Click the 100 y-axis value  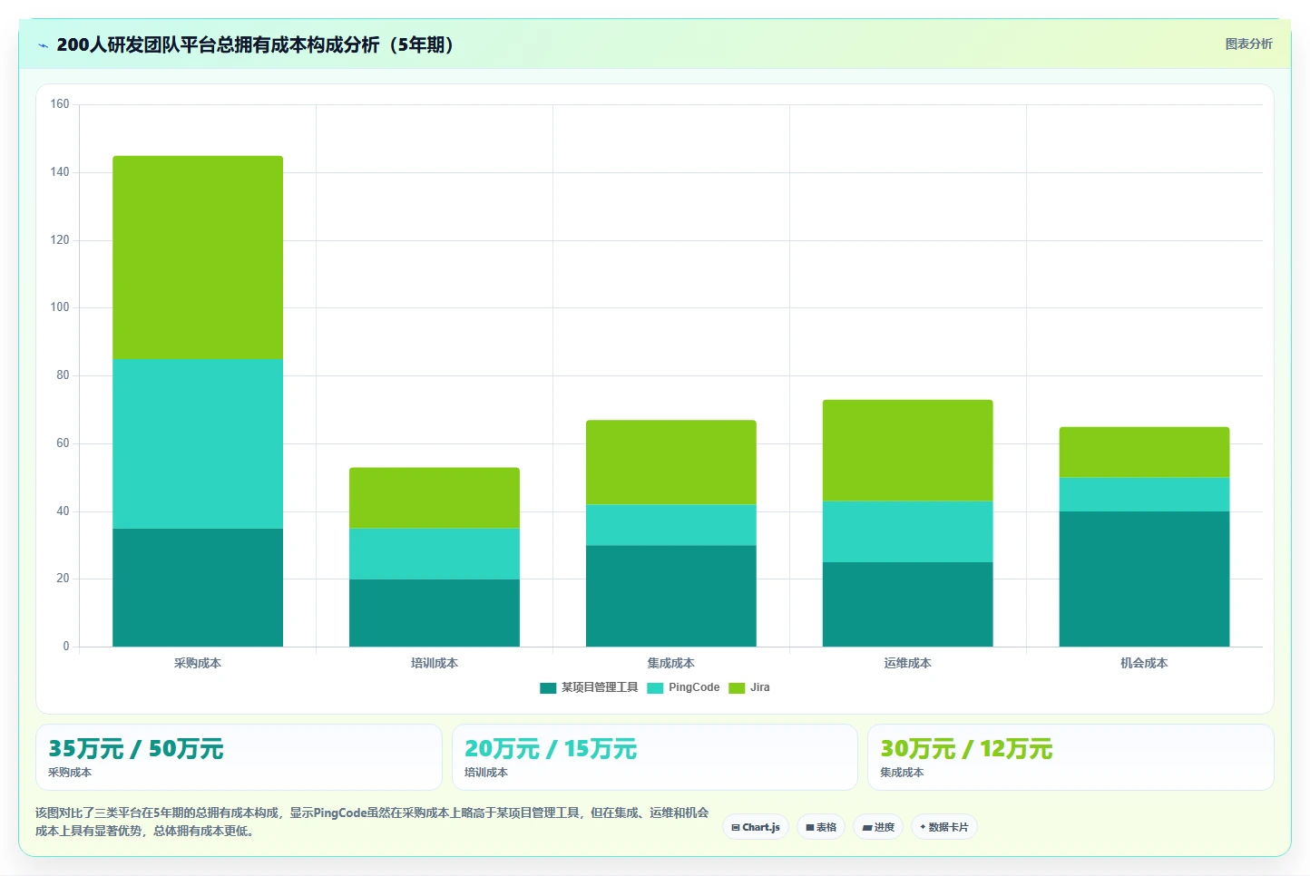(60, 307)
